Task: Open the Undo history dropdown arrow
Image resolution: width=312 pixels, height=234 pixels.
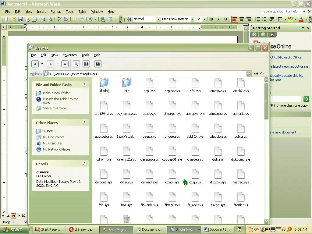Action: click(96, 19)
